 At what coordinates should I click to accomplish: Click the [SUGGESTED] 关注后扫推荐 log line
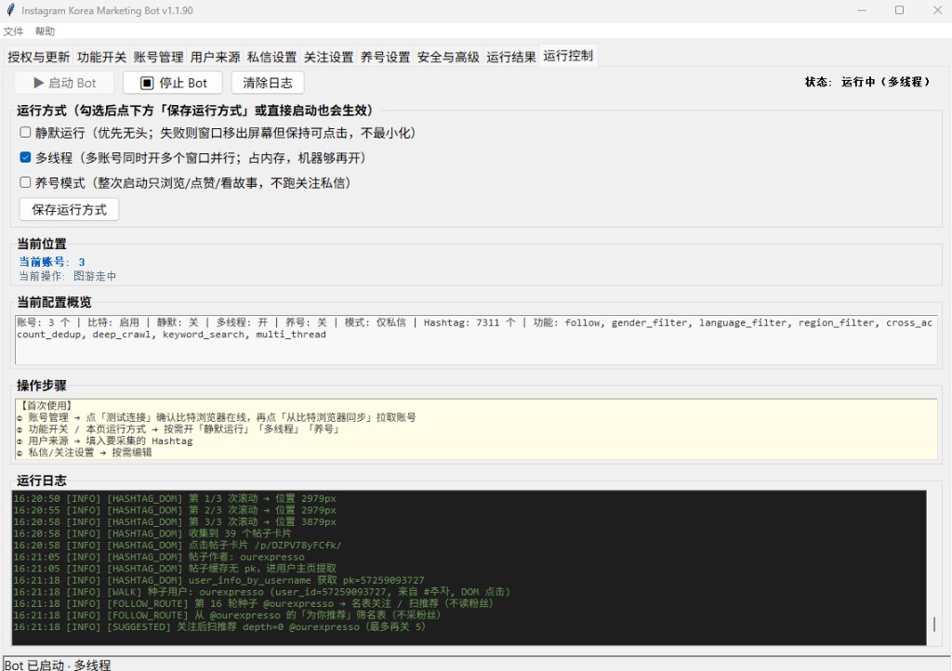pyautogui.click(x=219, y=626)
